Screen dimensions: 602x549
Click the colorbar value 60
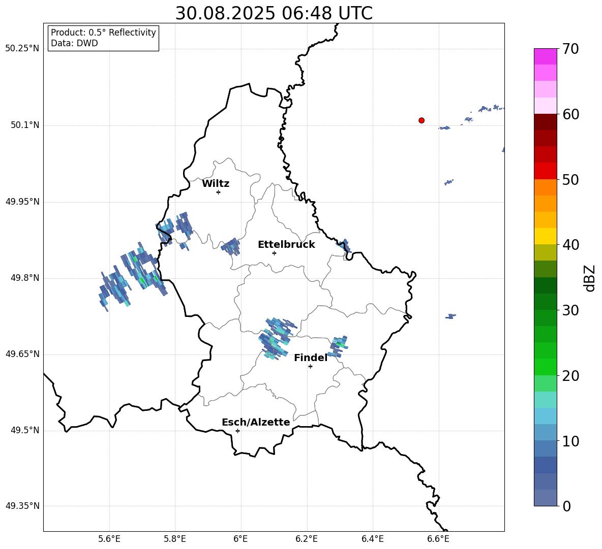tap(570, 114)
